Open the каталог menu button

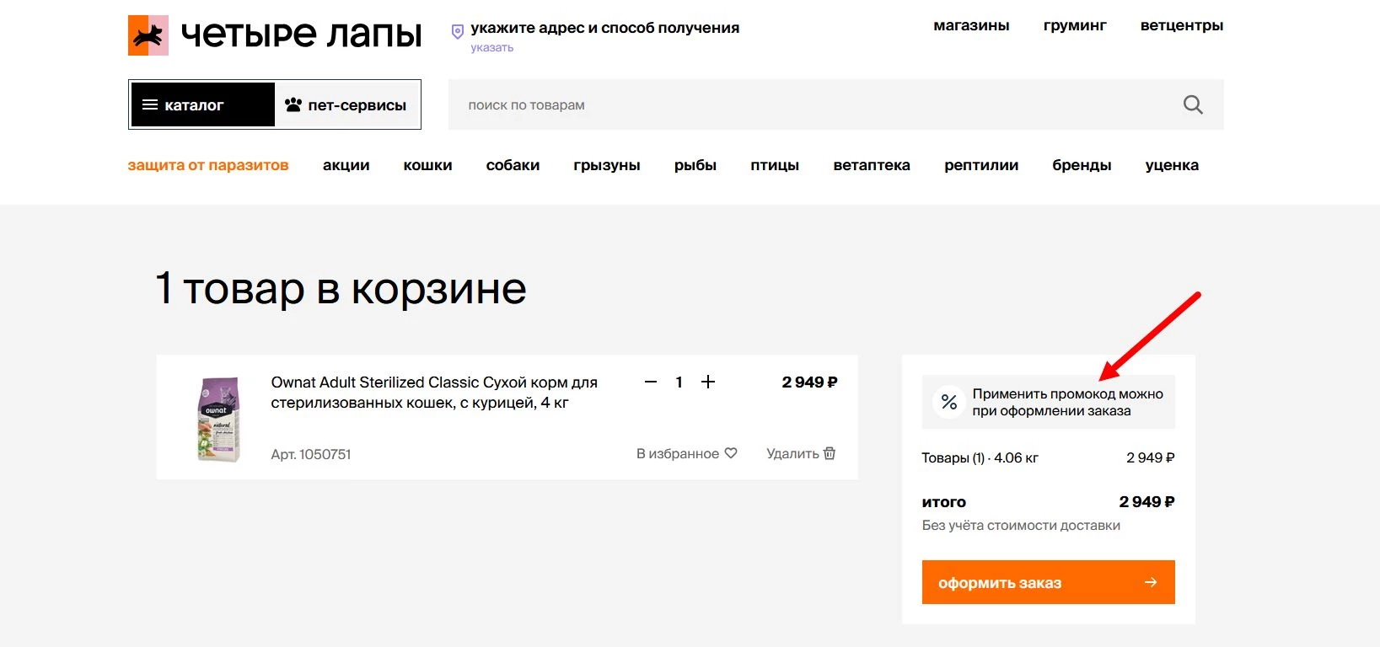[202, 104]
